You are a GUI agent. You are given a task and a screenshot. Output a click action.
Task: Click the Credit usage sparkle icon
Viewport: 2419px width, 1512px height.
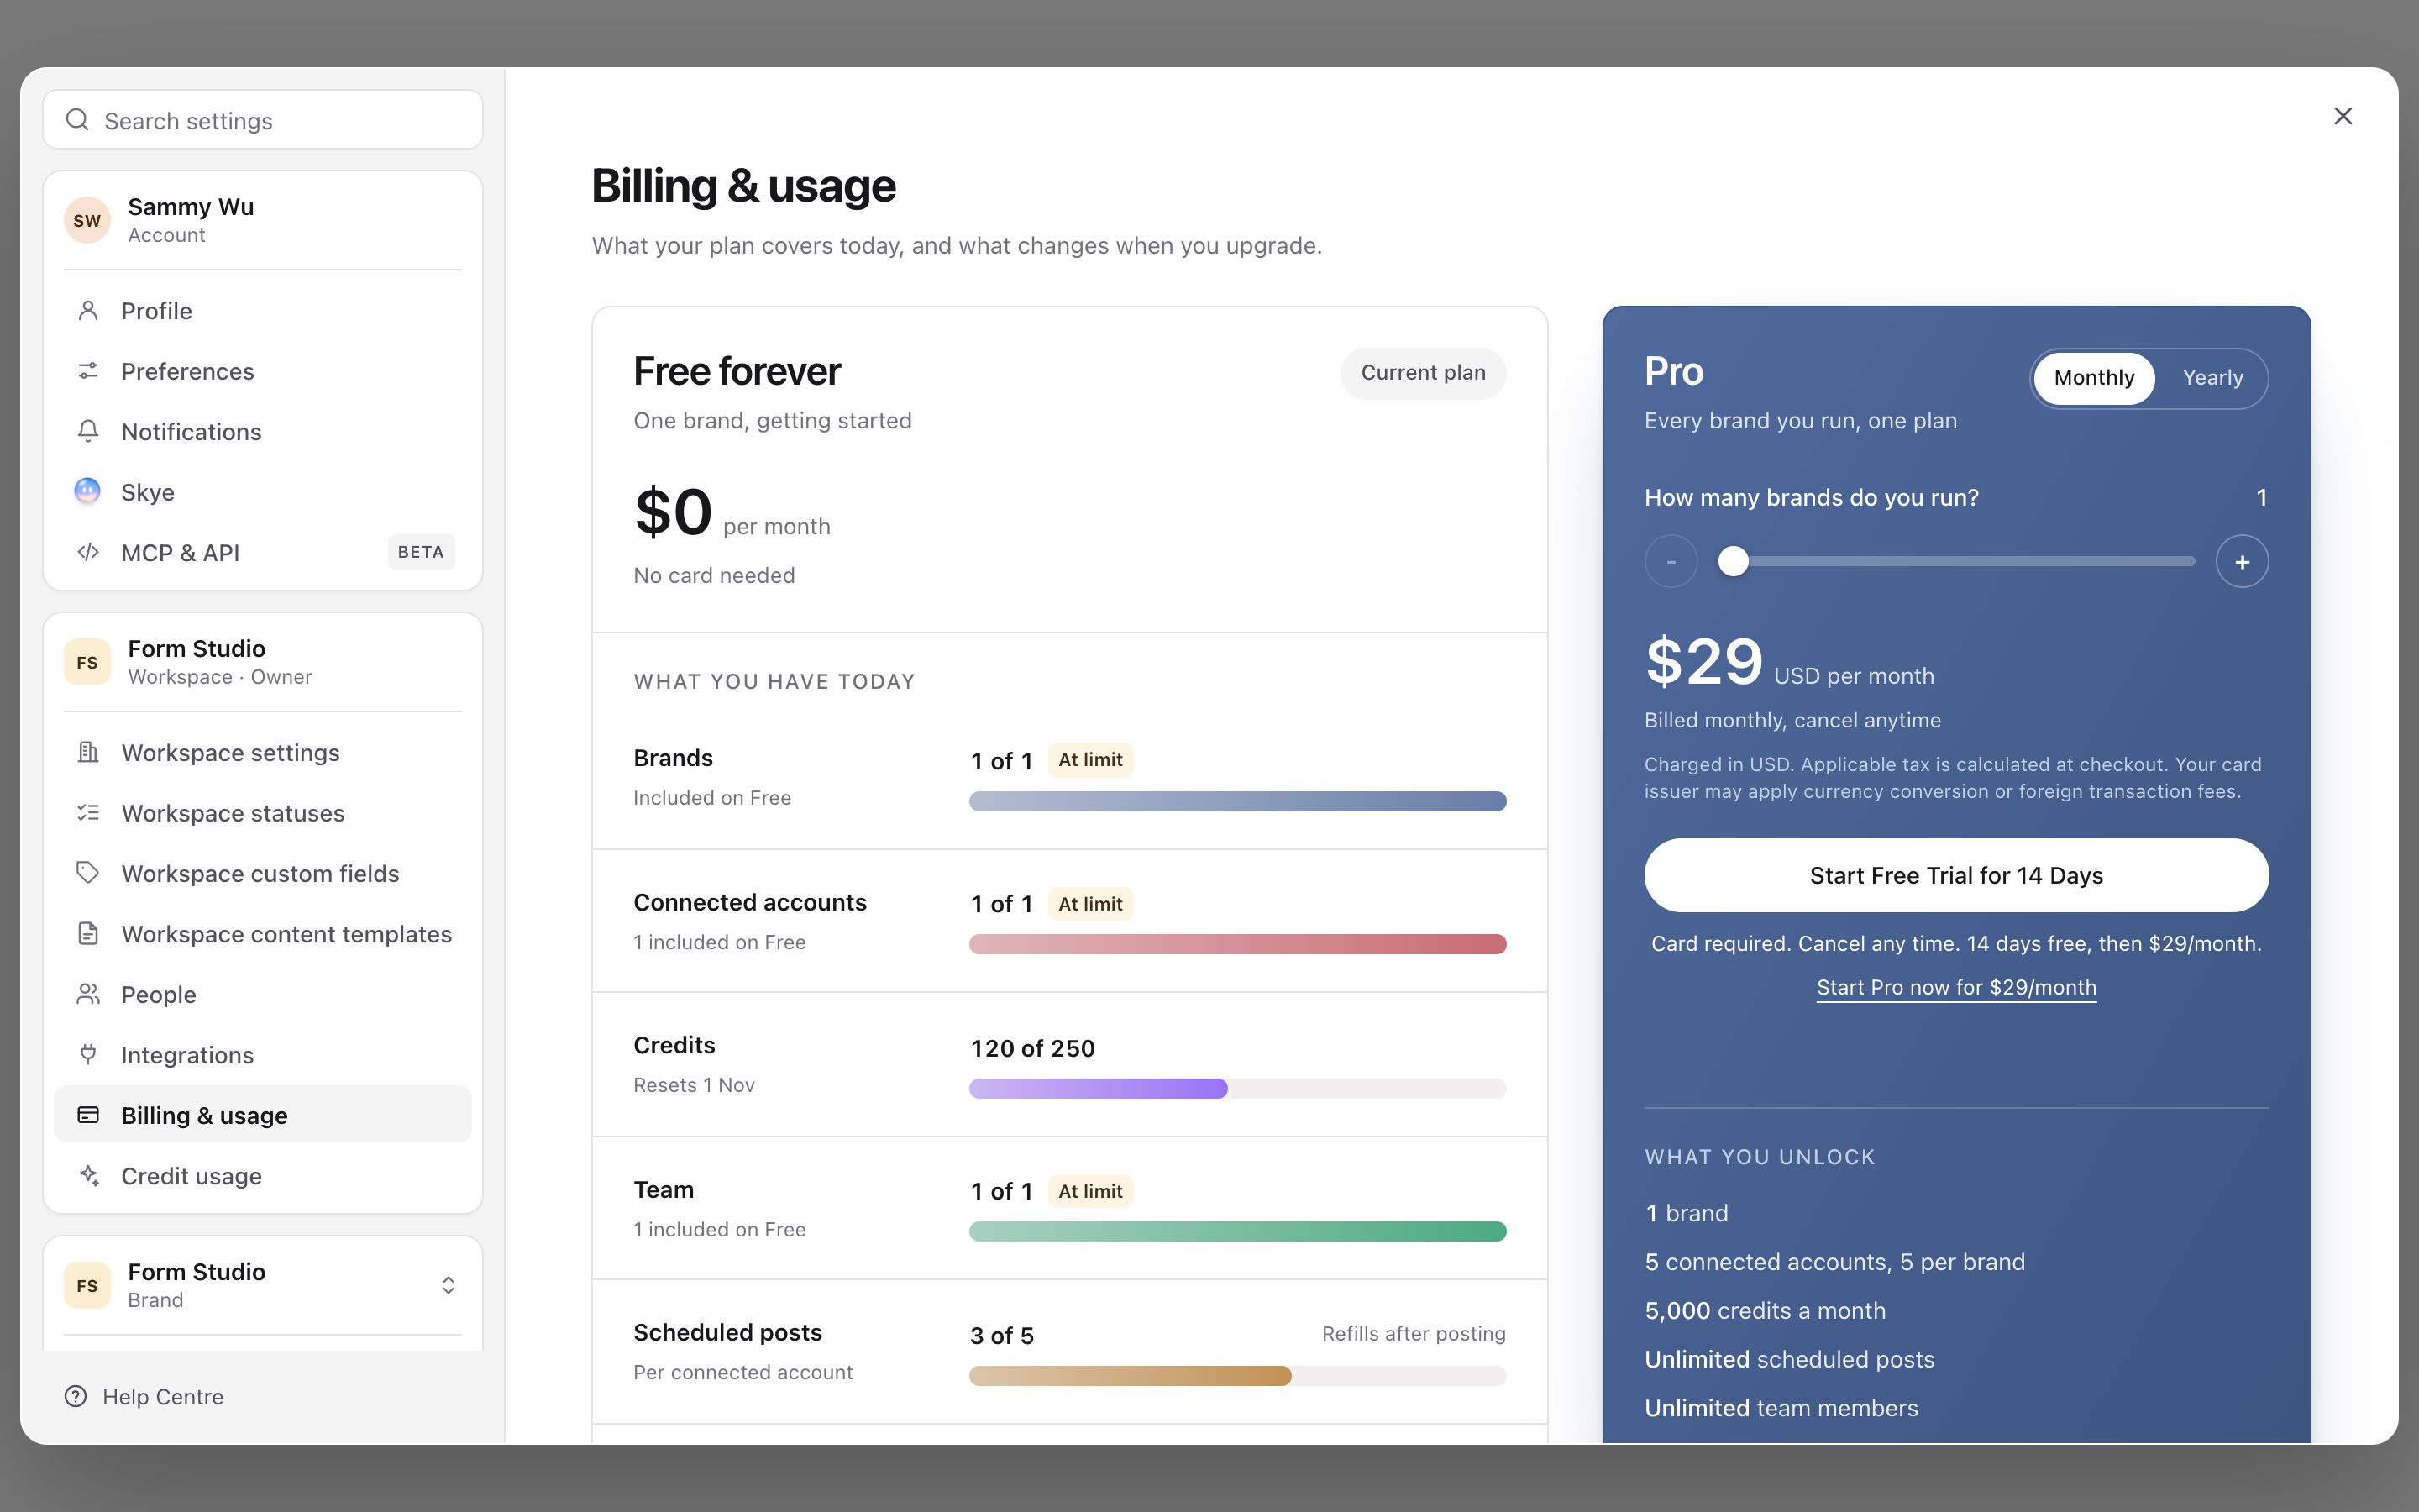click(88, 1175)
